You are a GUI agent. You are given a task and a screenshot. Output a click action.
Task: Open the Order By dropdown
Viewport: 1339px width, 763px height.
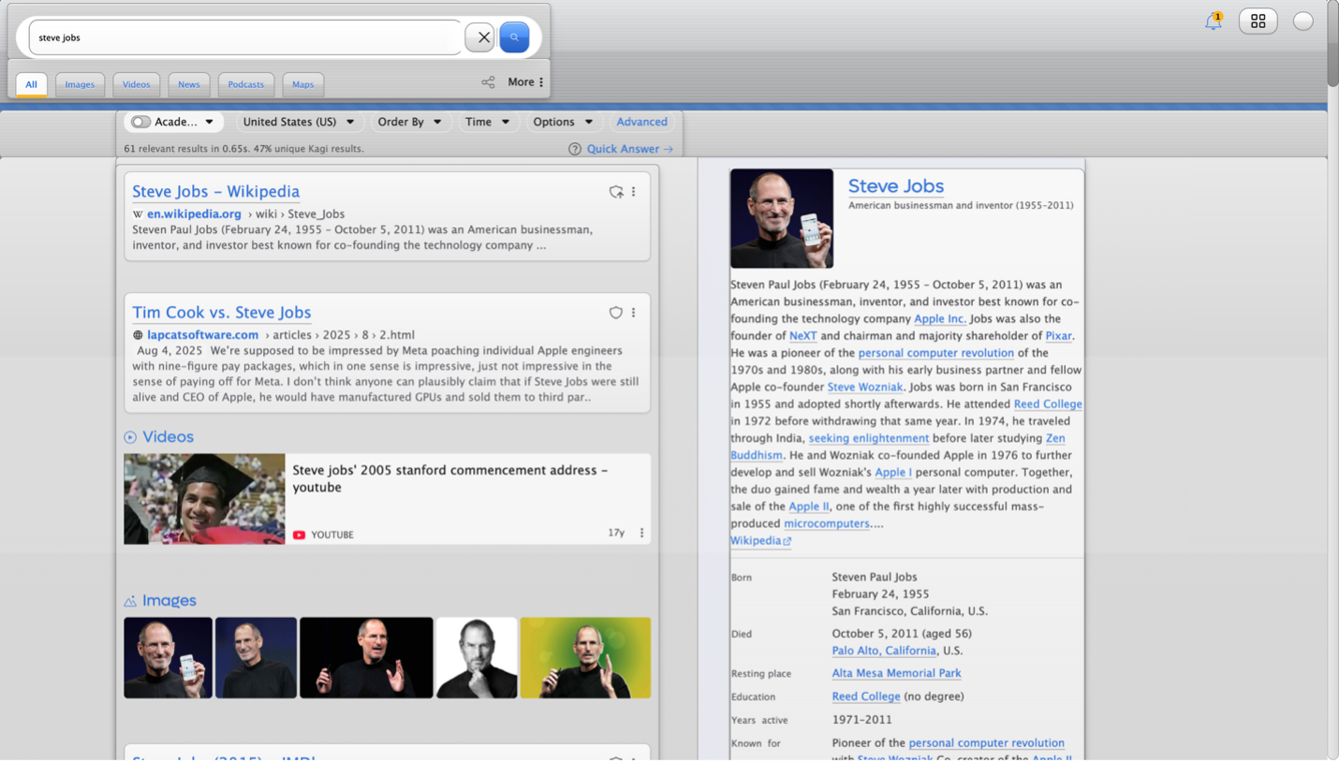(409, 122)
